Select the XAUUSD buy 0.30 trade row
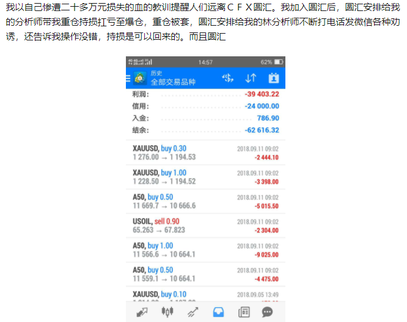 coord(205,152)
